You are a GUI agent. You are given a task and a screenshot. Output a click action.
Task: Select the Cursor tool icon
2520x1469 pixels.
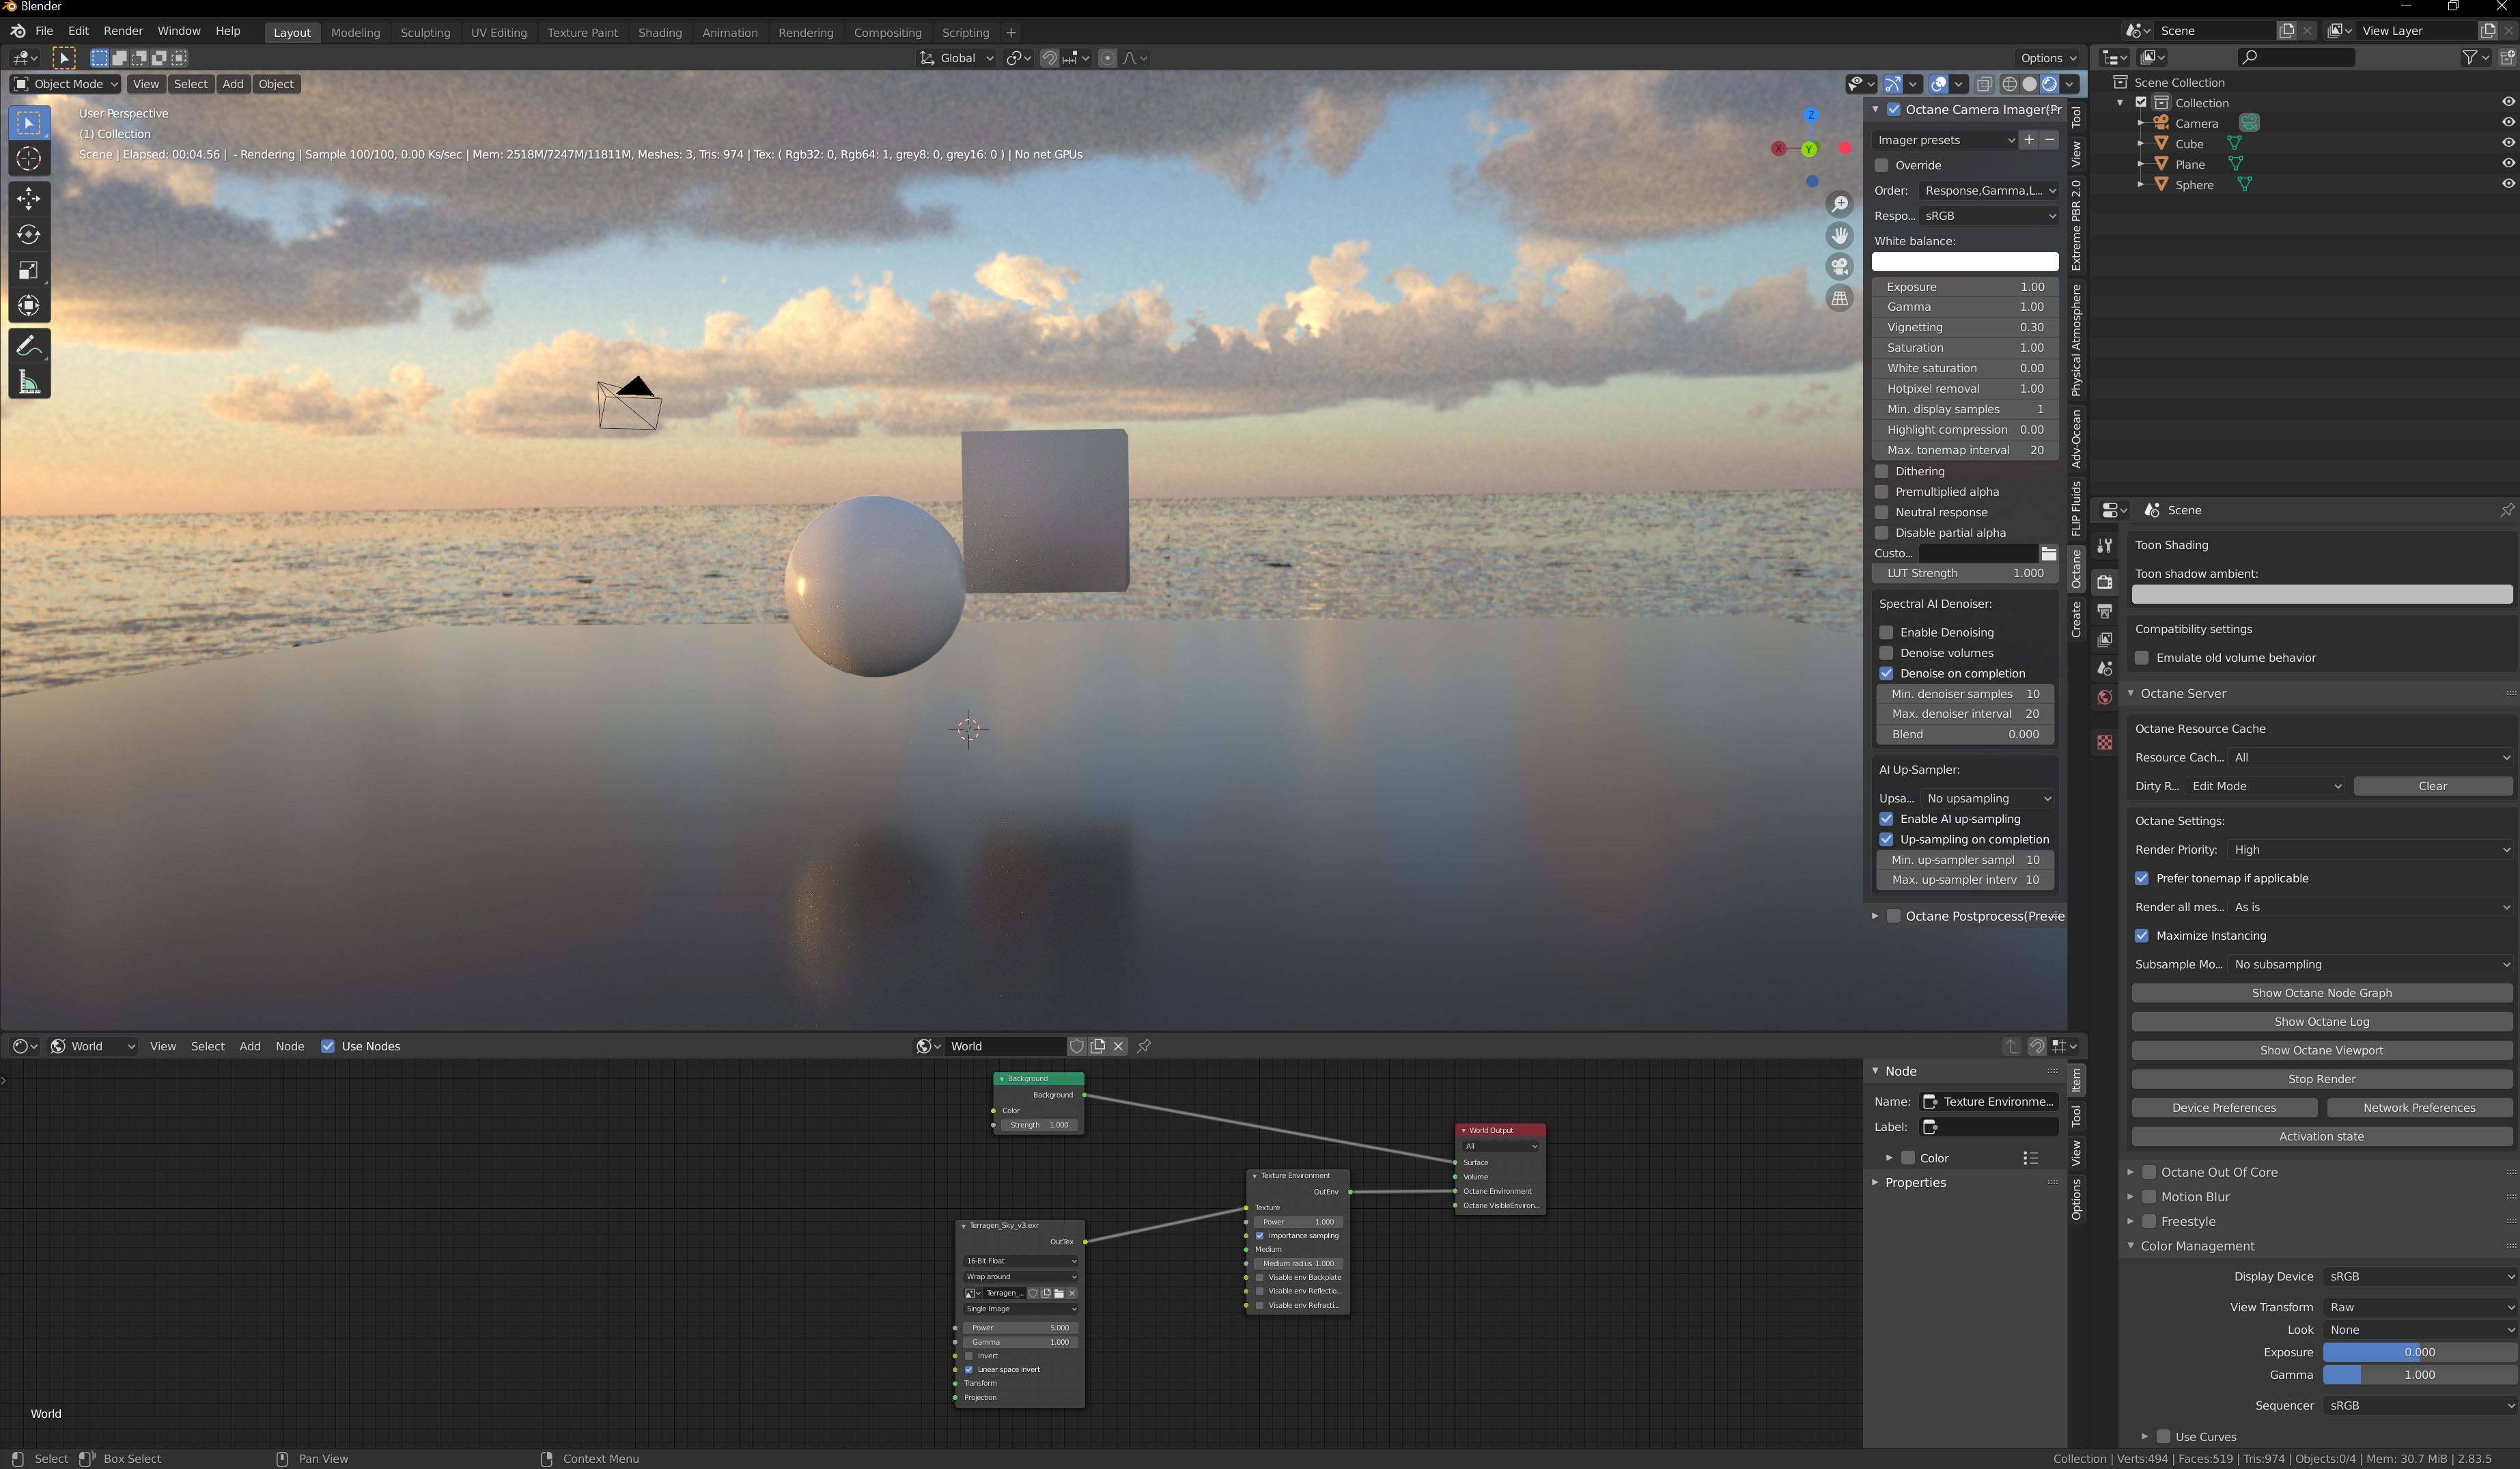pos(29,158)
